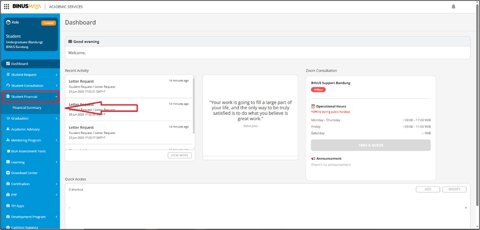Click the TAKE A QUEUE button
The image size is (480, 230).
[371, 145]
